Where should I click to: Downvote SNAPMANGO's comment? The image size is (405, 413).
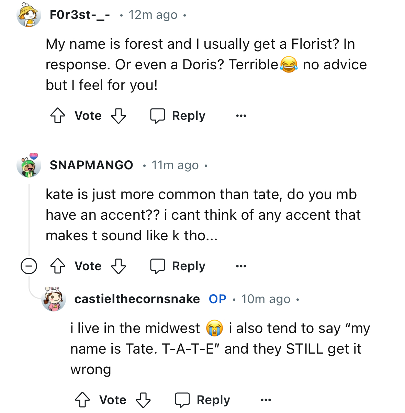pos(119,266)
